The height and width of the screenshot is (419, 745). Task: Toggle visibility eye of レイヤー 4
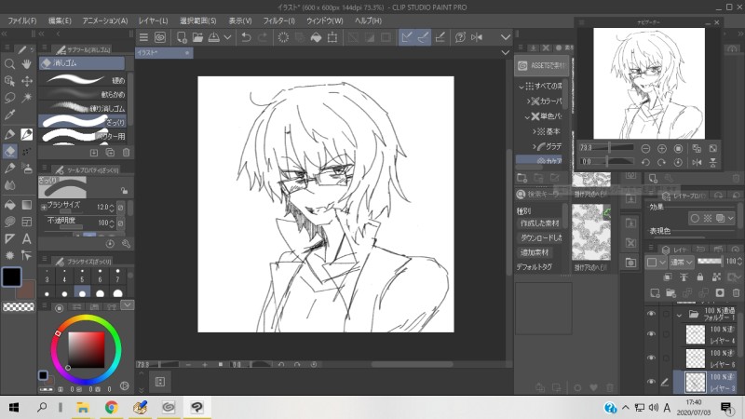pyautogui.click(x=651, y=334)
